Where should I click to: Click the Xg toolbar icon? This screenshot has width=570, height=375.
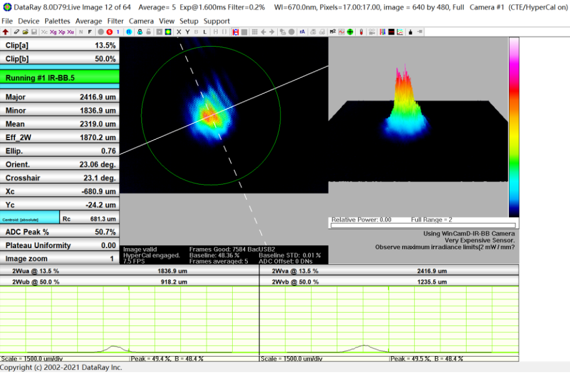point(53,32)
